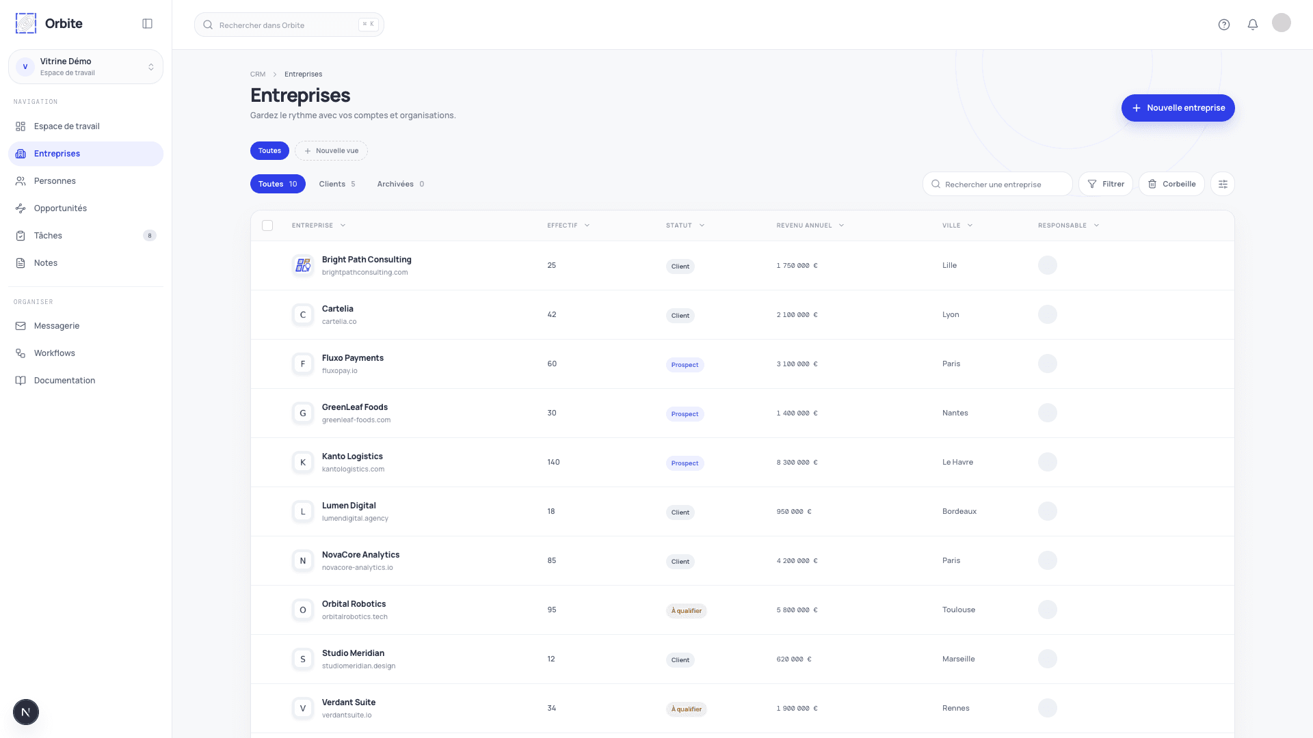Screen dimensions: 1313x738
Task: Select the Toutes view pill
Action: 269,150
